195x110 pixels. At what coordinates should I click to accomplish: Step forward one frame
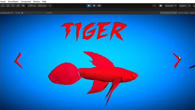(99, 6)
